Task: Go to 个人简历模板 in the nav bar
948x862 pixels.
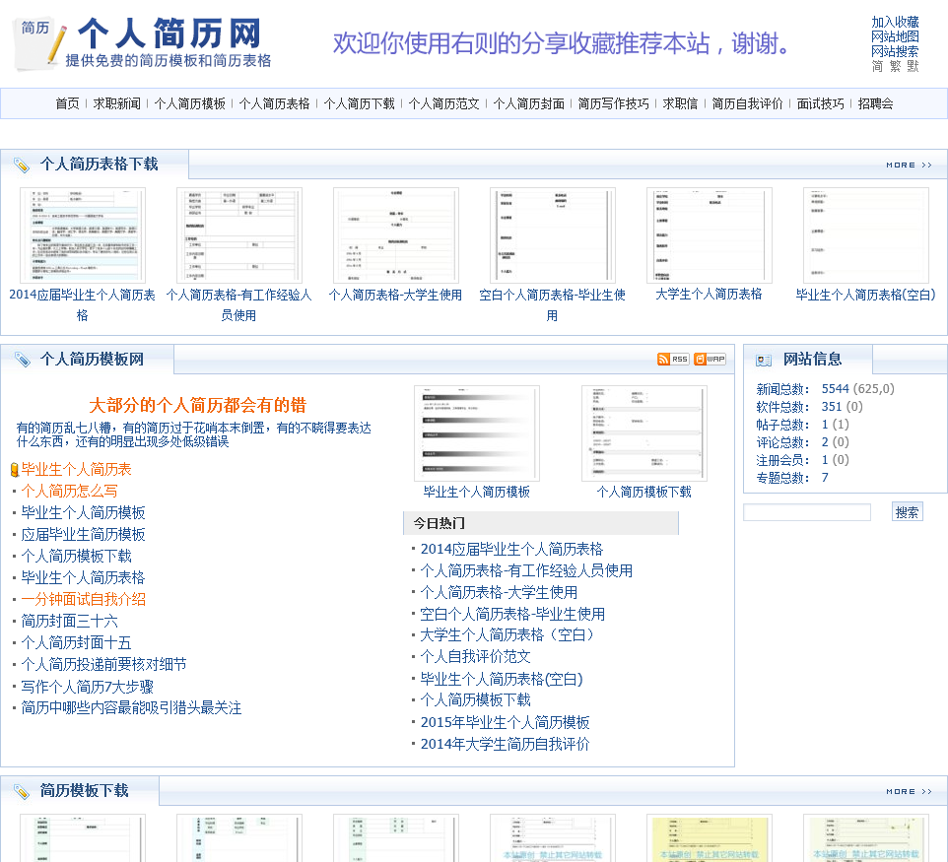Action: point(190,104)
